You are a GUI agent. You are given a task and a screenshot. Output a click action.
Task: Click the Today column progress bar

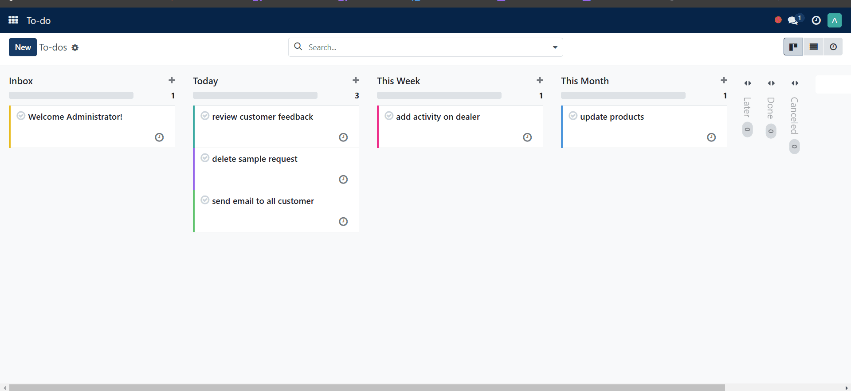[x=255, y=95]
